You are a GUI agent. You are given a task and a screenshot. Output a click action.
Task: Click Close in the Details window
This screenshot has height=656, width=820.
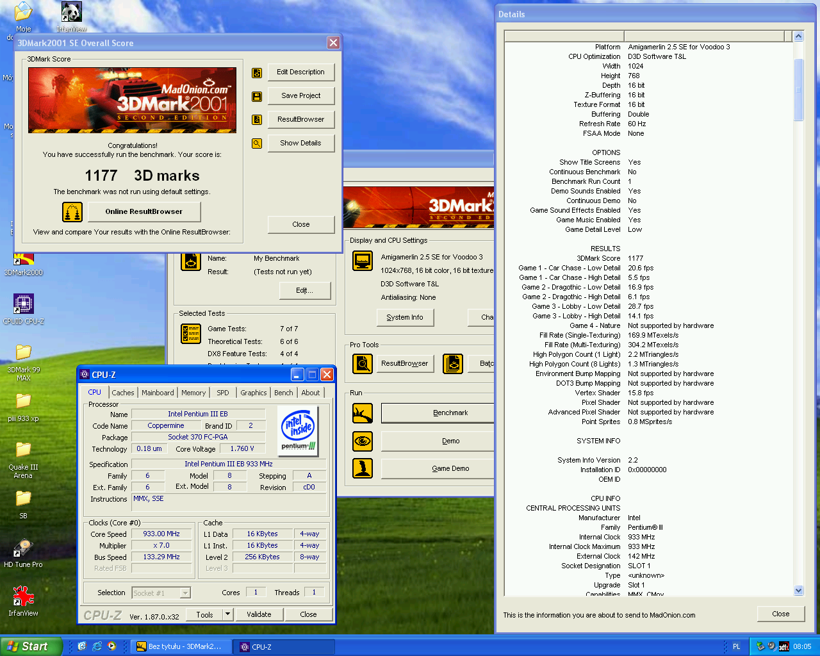[x=781, y=614]
